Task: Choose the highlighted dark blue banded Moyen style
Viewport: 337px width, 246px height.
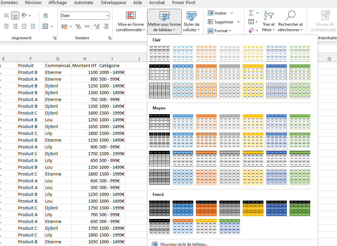Action: coord(276,140)
